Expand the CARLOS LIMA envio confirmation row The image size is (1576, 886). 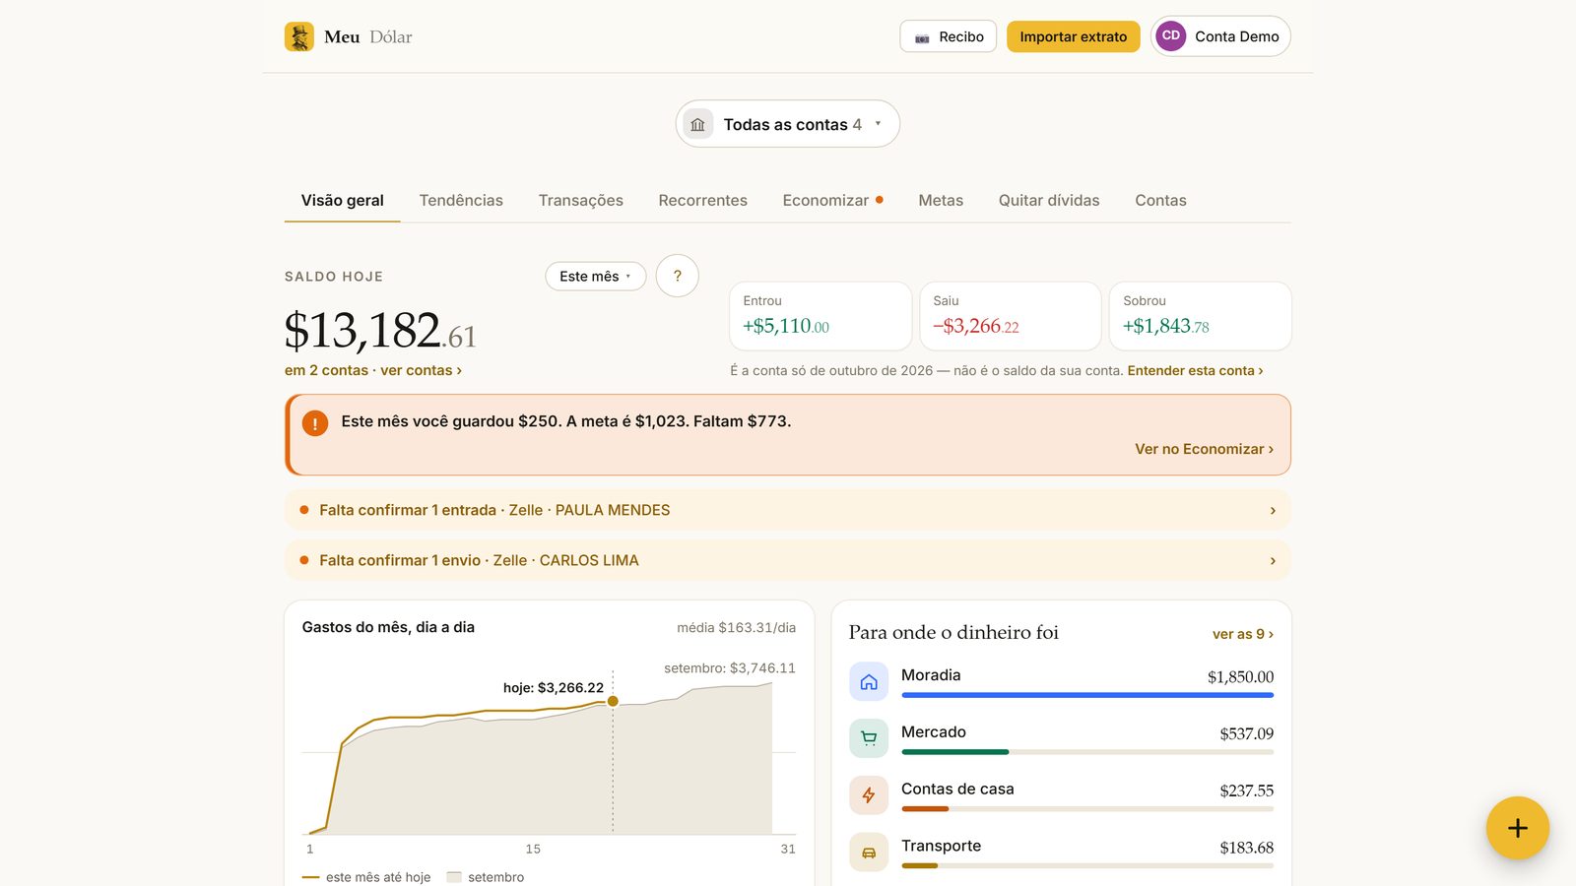(x=788, y=560)
